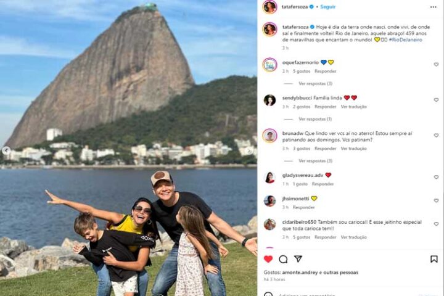The image size is (444, 296).
Task: Expand Ver respostas (1) under sendybbucci
Action: (x=315, y=119)
